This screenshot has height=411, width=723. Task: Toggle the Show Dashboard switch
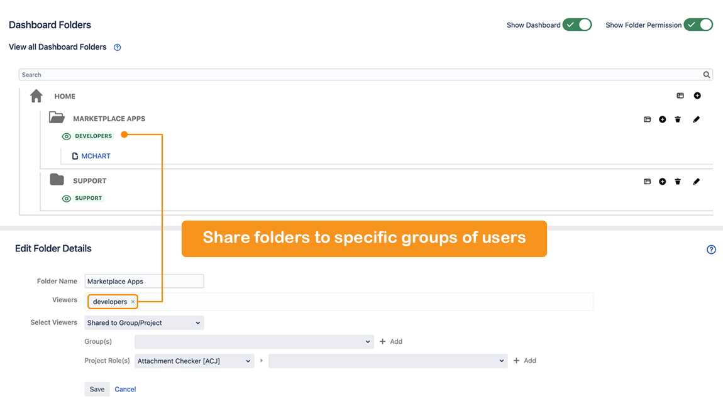(x=577, y=25)
